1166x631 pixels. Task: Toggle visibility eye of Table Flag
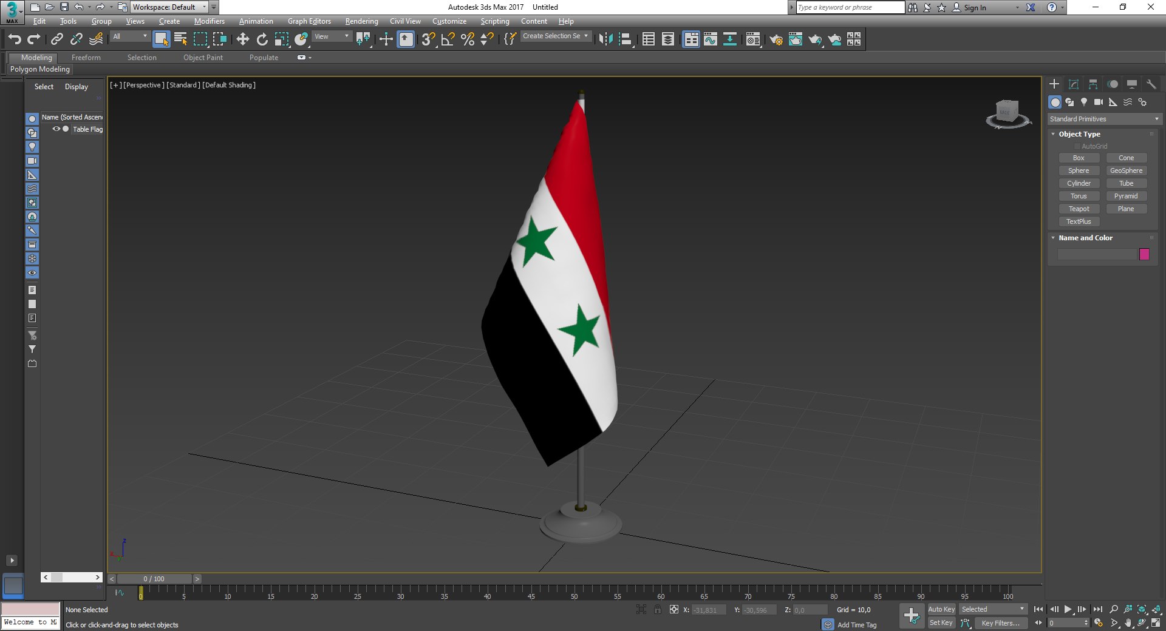coord(56,129)
